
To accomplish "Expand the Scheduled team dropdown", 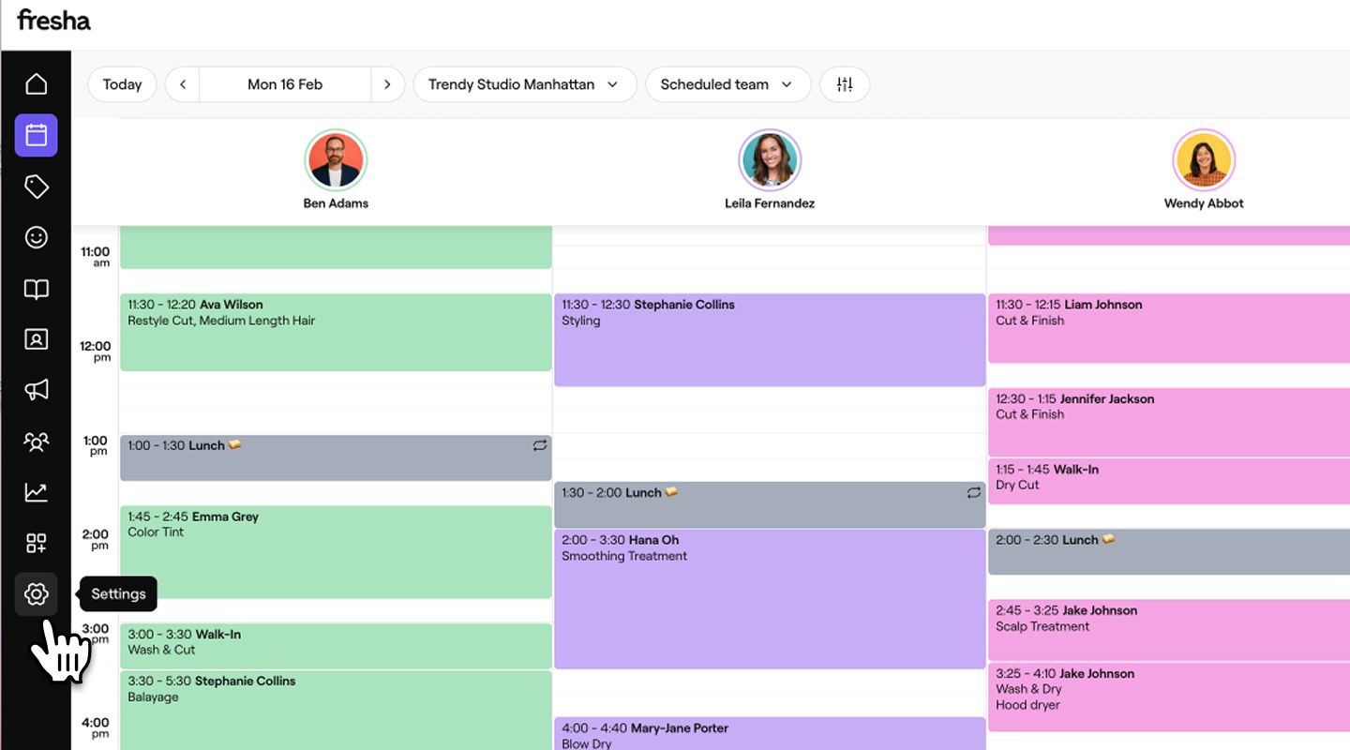I will click(x=727, y=84).
